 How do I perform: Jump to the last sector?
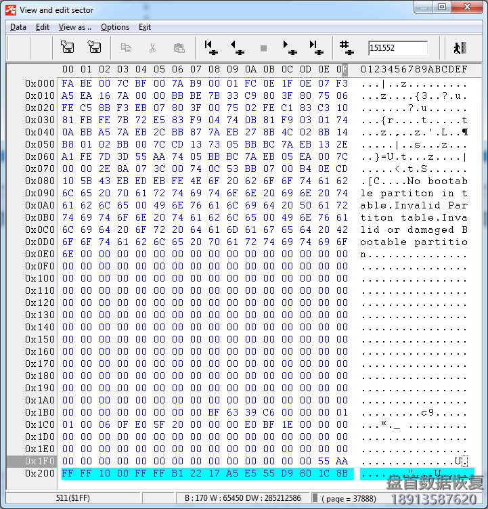click(x=316, y=47)
